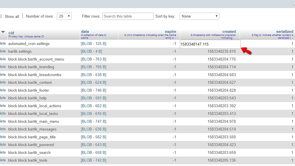This screenshot has height=166, width=295.
Task: Open BLOB - 616 B link
Action: point(94,114)
